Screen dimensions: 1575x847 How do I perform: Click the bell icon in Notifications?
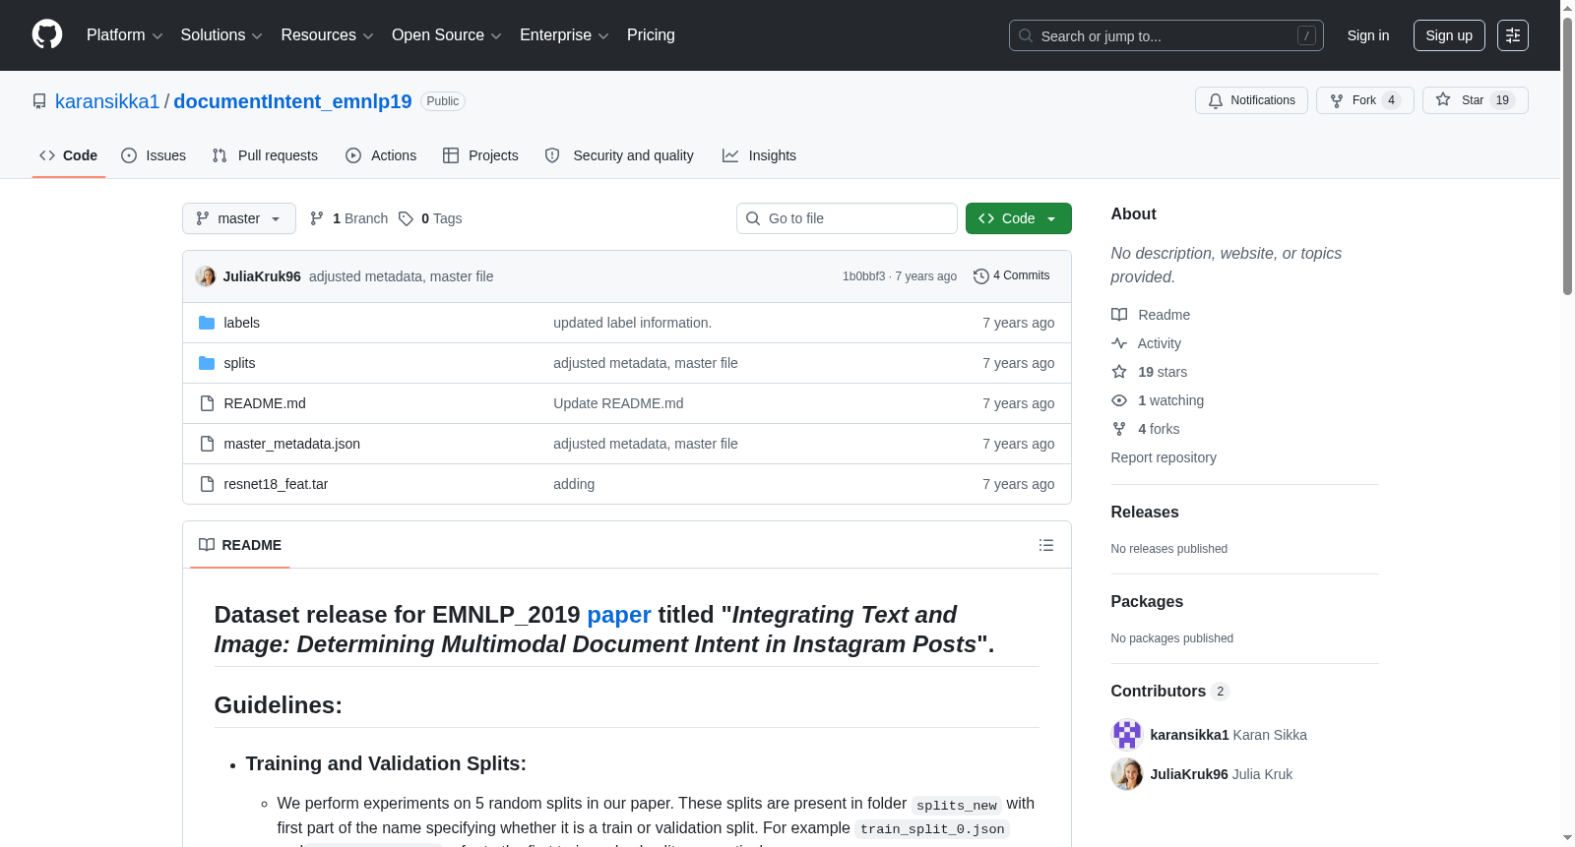click(x=1216, y=100)
